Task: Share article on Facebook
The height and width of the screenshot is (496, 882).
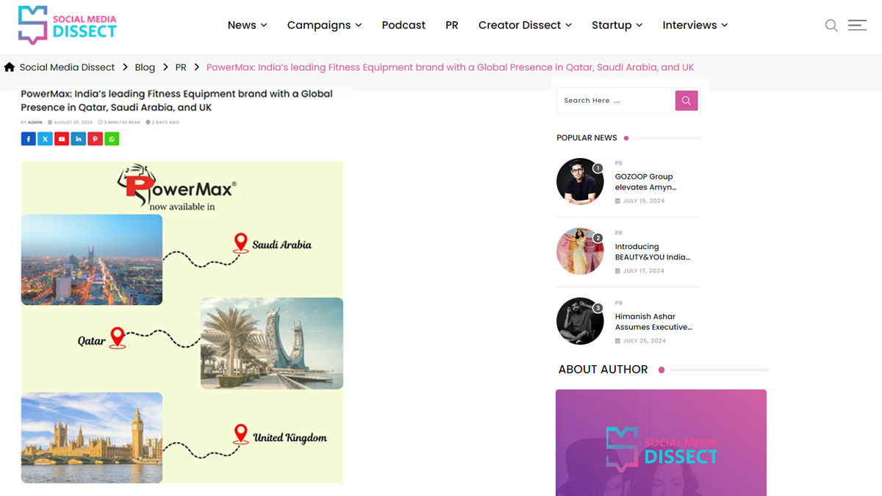Action: coord(28,139)
